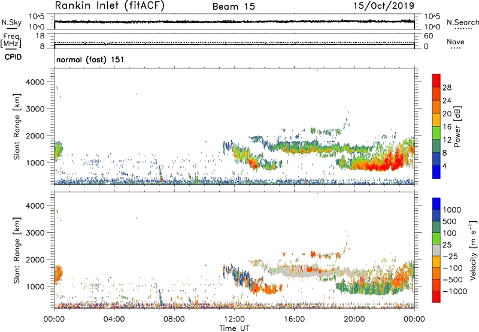
Task: Click the orange echo patch near 00:15 UT in the velocity panel
Action: 58,273
